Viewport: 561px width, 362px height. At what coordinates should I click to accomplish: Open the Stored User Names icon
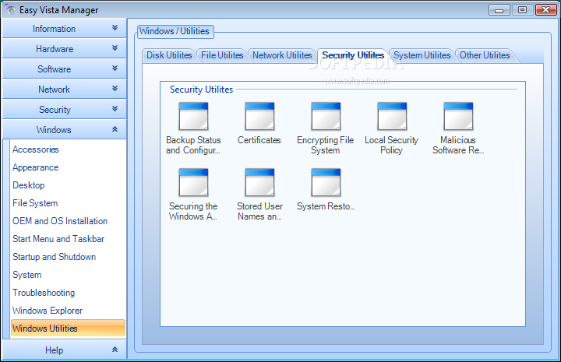259,183
